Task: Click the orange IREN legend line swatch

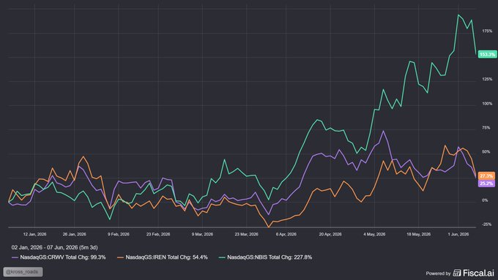Action: coord(120,257)
